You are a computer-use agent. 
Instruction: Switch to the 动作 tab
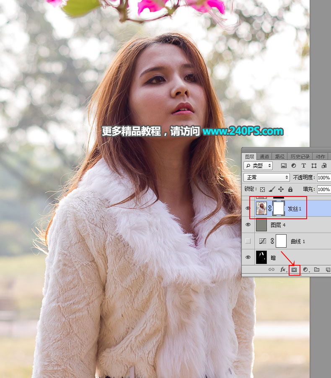321,157
